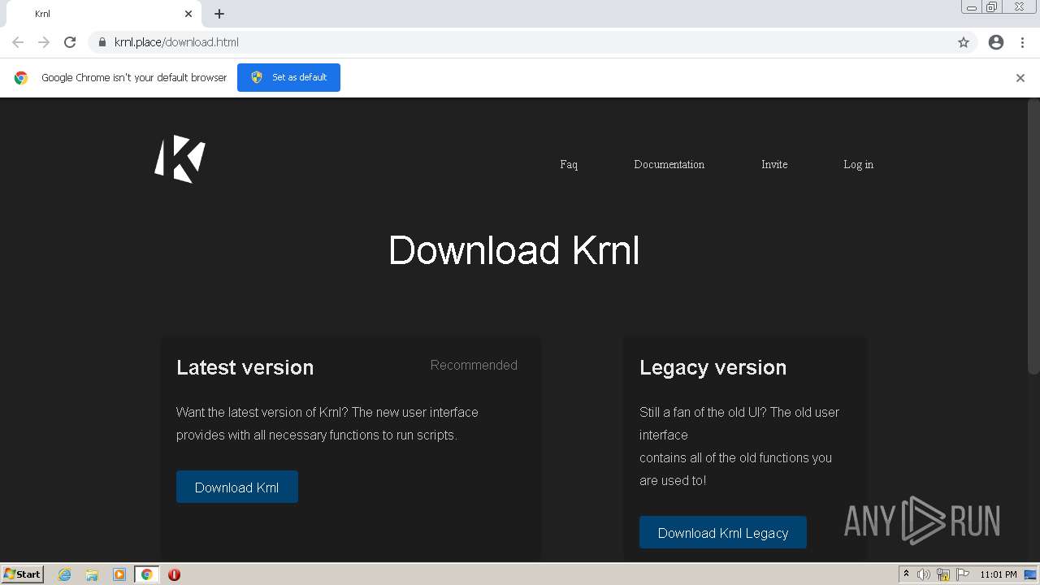
Task: Open the Invite link
Action: (x=774, y=164)
